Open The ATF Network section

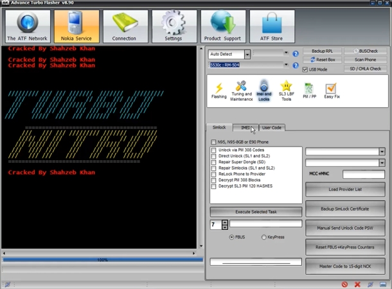(28, 26)
